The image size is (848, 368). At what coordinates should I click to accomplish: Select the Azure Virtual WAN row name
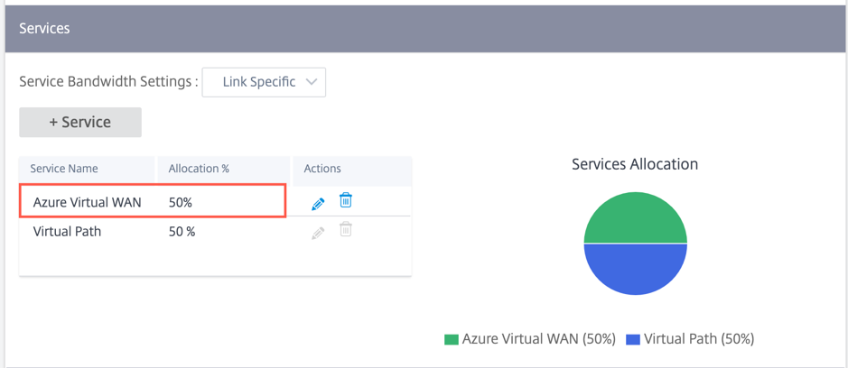(x=87, y=203)
